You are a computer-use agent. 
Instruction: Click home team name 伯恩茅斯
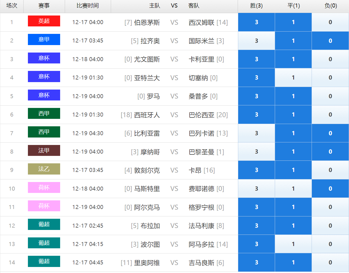pyautogui.click(x=147, y=22)
